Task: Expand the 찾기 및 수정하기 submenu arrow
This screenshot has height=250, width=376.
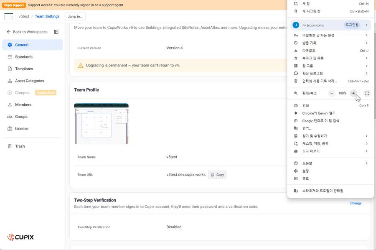Action: [367, 136]
